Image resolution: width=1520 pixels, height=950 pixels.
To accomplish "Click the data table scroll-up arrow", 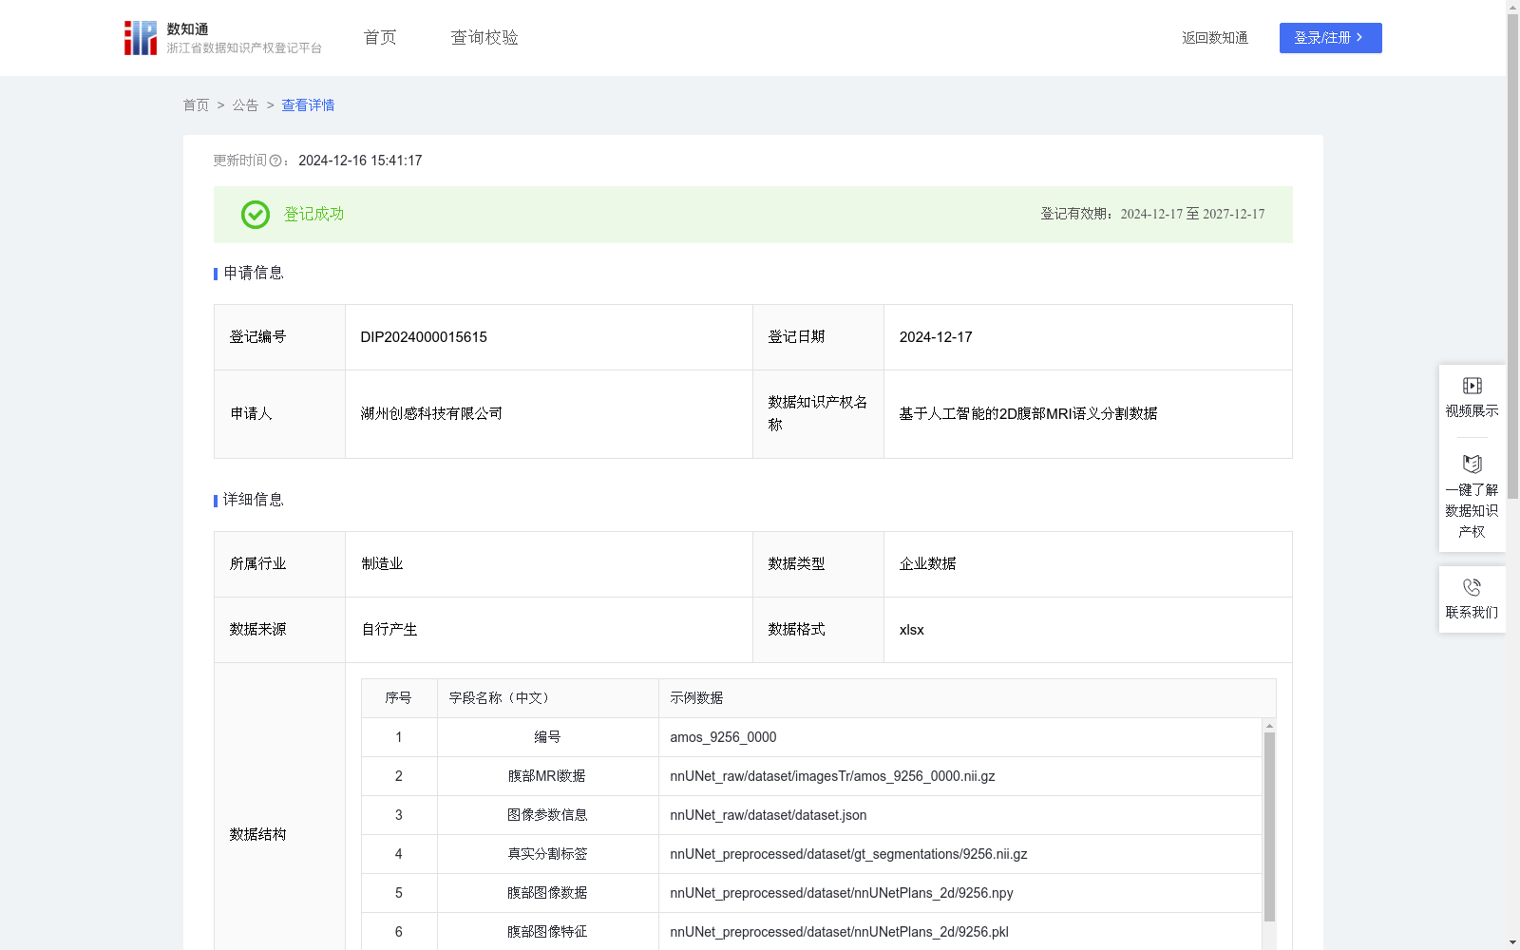I will (1269, 726).
